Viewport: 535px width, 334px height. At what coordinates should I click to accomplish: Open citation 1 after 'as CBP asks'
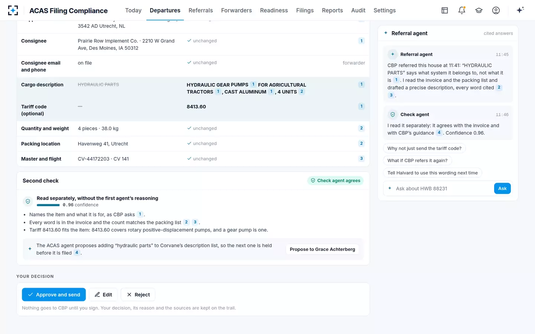tap(140, 214)
